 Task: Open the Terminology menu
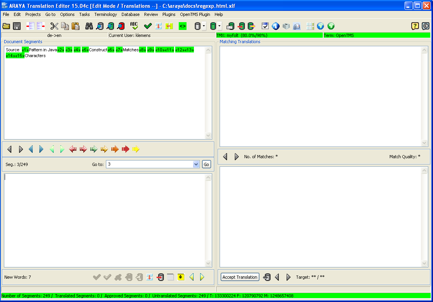tap(106, 14)
